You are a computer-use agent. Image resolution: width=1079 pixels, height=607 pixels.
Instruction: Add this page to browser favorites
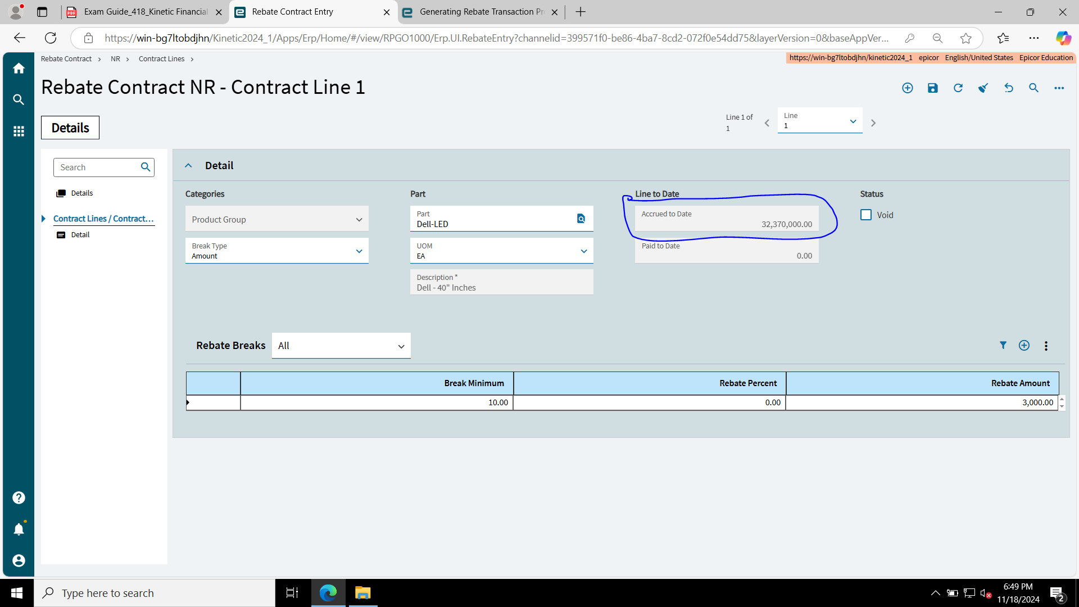tap(965, 38)
